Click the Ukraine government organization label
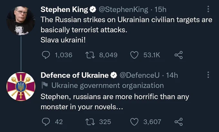 pyautogui.click(x=108, y=86)
